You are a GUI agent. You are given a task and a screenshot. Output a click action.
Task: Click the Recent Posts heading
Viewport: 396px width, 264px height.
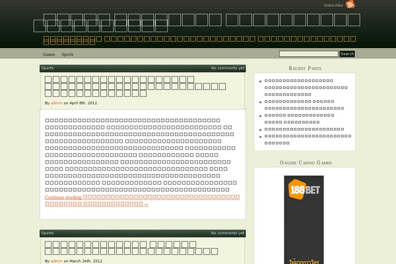(x=305, y=68)
